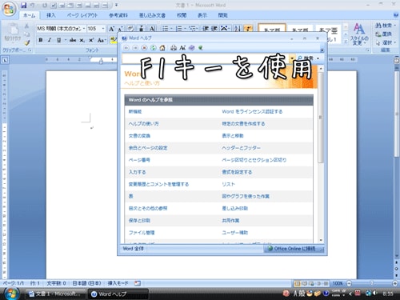Viewport: 400px width, 300px height.
Task: Click Forward arrow in Word Help toolbar
Action: pyautogui.click(x=135, y=48)
